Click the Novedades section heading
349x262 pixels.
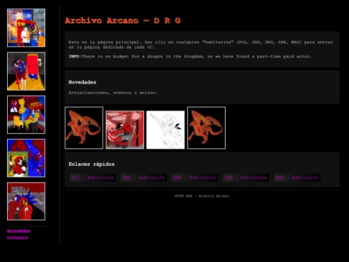82,82
